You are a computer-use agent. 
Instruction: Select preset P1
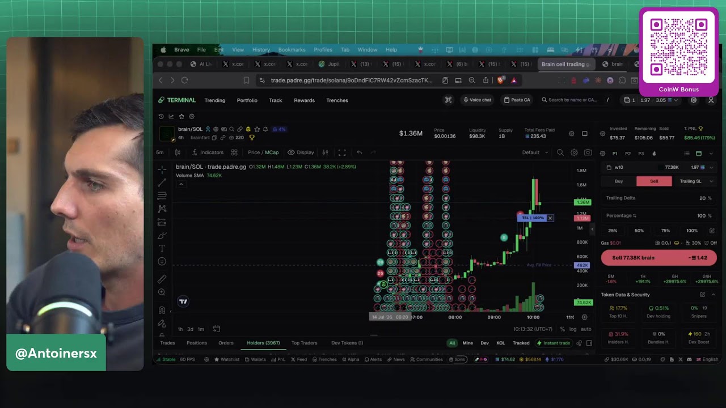615,154
